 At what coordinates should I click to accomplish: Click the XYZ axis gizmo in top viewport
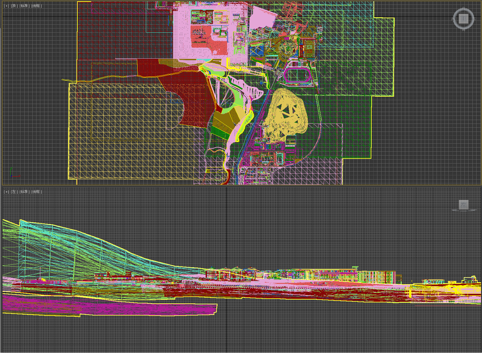pos(12,173)
